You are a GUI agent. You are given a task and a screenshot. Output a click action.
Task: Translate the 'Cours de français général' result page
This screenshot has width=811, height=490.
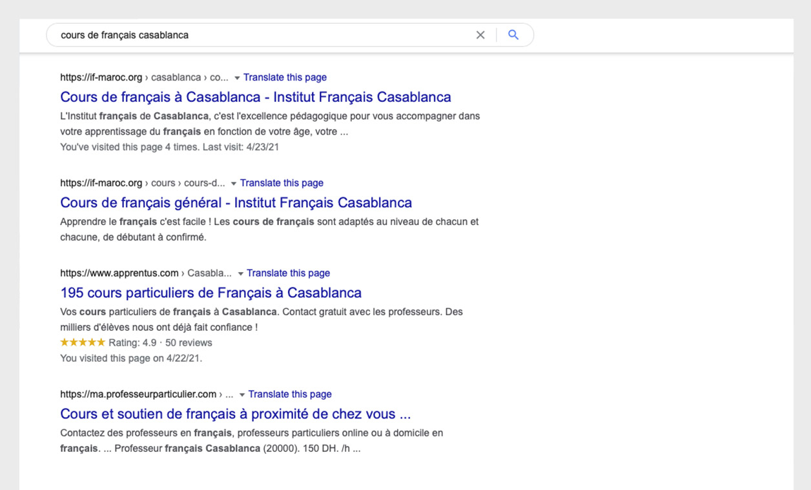282,183
